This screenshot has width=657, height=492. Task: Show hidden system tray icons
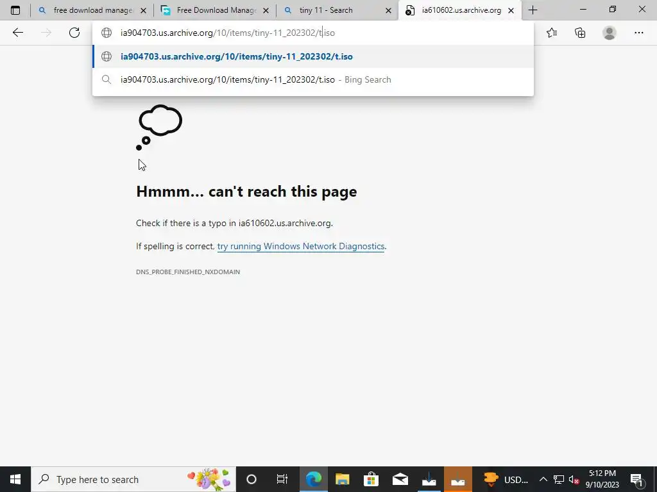543,479
